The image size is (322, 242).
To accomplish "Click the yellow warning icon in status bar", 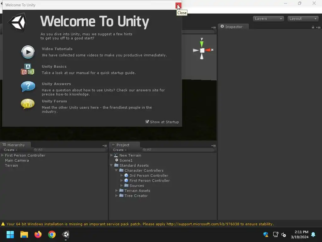I will (3, 224).
